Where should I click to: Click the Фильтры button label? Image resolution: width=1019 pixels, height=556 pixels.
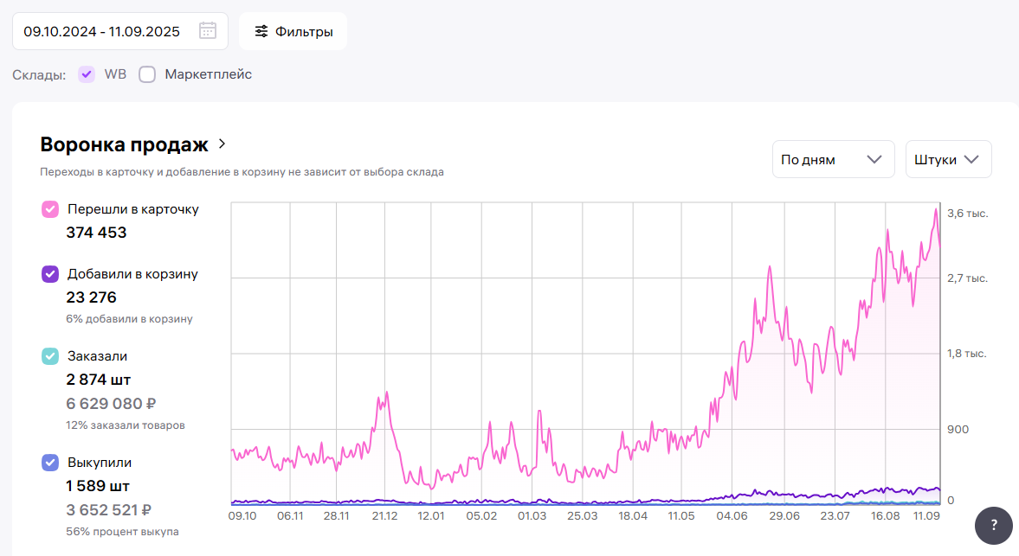coord(304,31)
